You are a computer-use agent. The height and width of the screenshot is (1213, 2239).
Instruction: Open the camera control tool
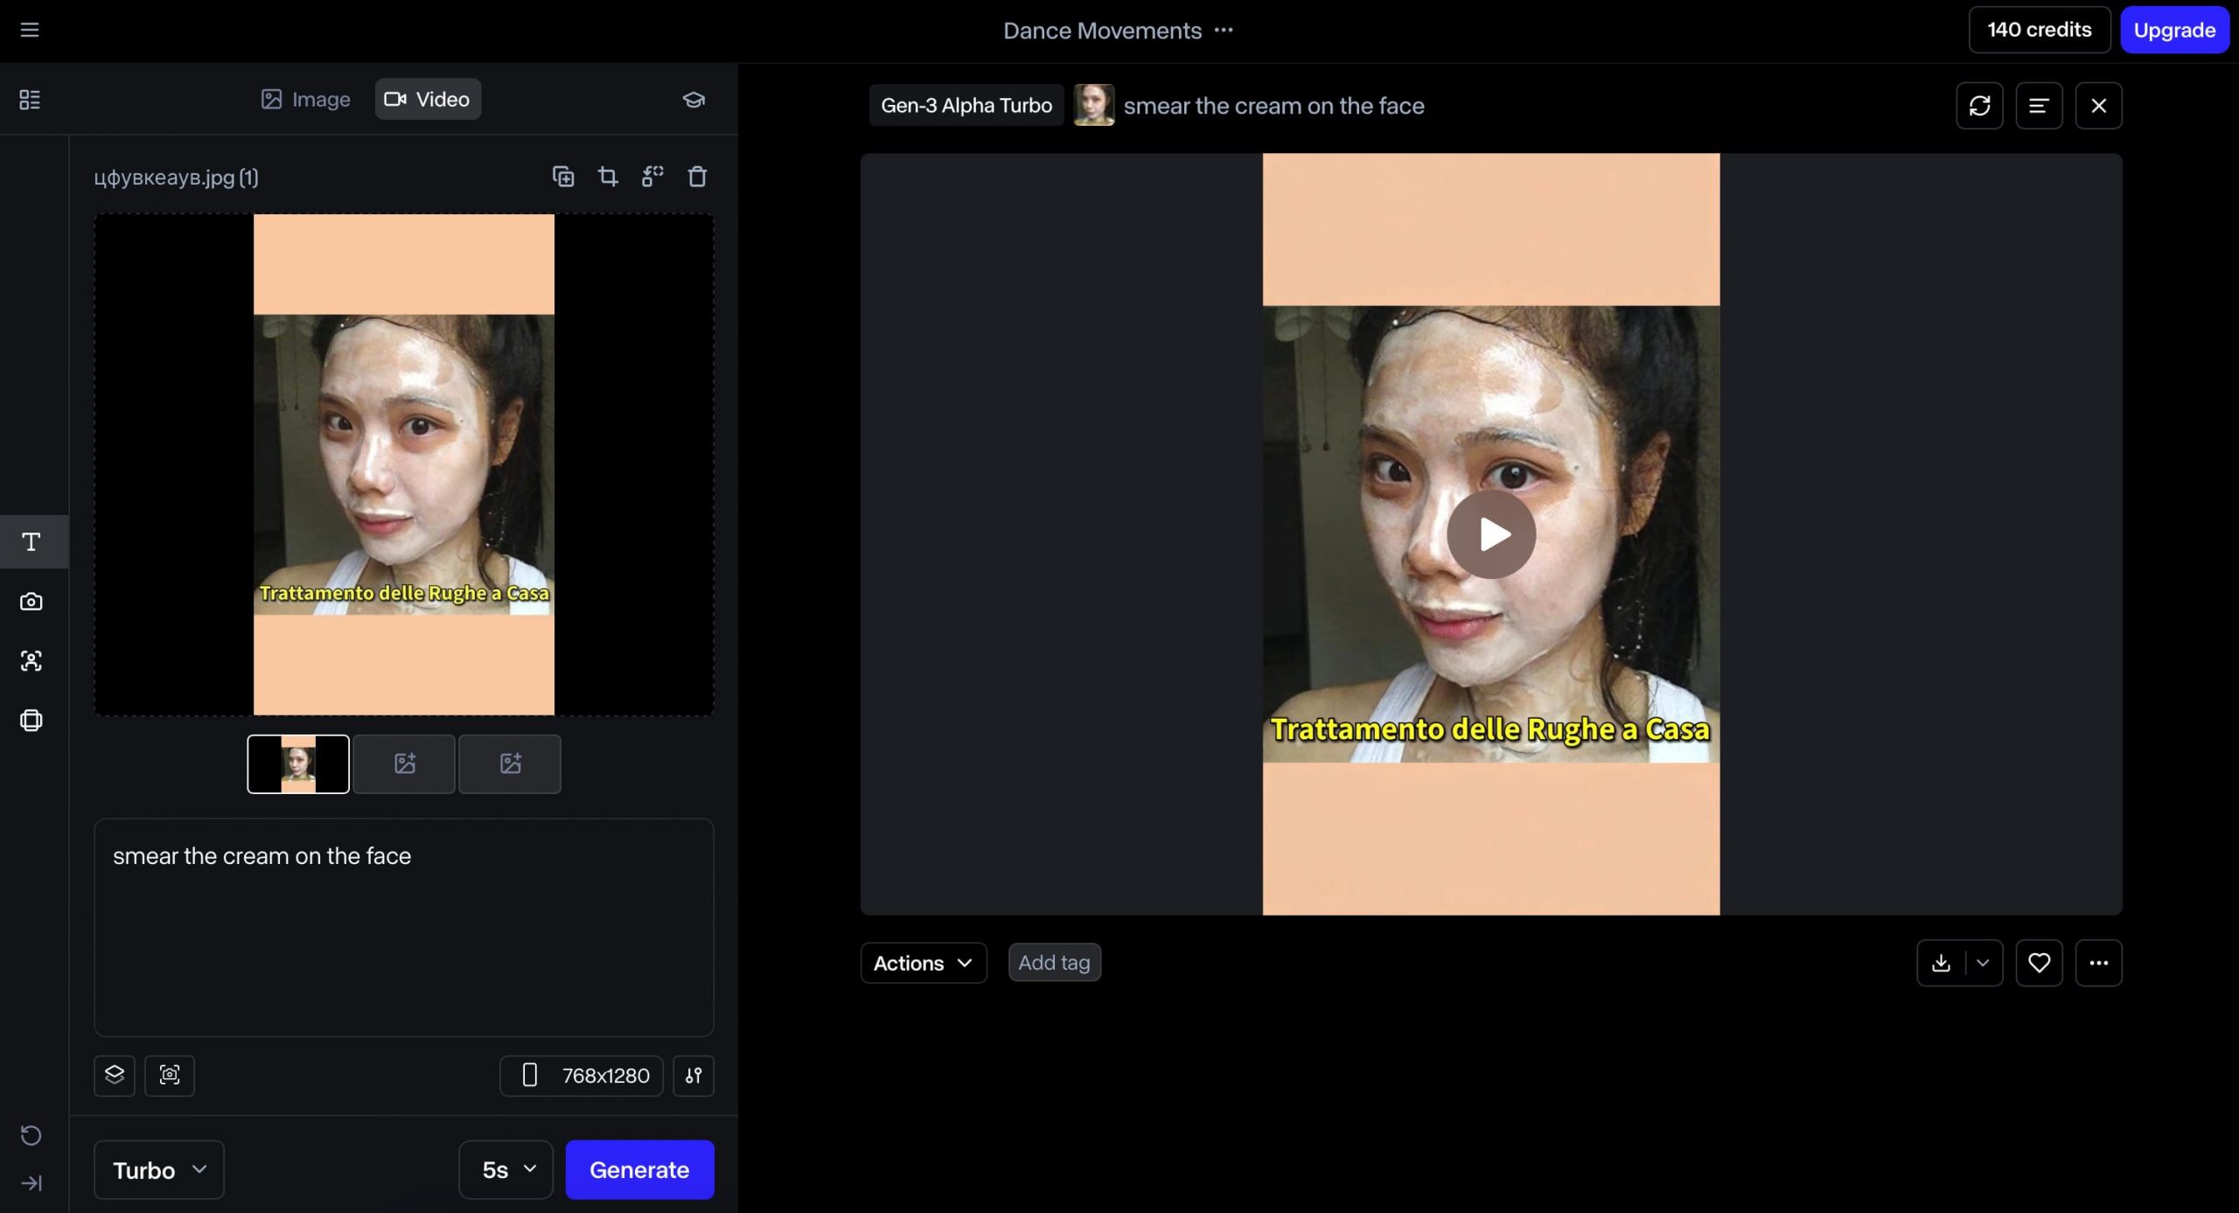(x=31, y=602)
